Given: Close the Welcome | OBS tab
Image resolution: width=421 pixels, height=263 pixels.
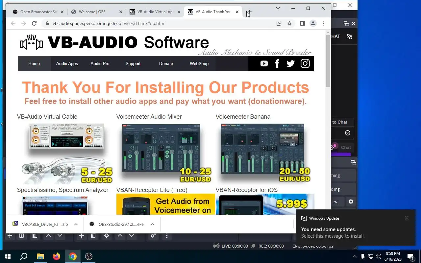Looking at the screenshot, I should [120, 12].
